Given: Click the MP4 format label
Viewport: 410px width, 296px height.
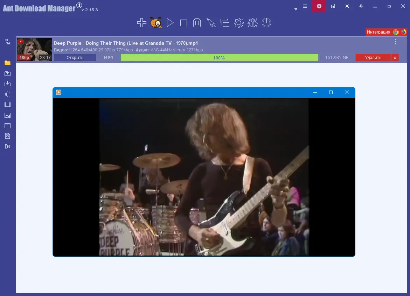Looking at the screenshot, I should [x=108, y=58].
